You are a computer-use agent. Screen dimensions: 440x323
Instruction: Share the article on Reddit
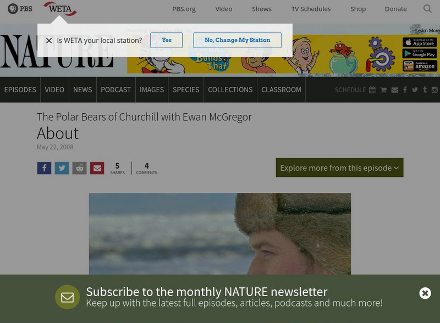pyautogui.click(x=79, y=168)
